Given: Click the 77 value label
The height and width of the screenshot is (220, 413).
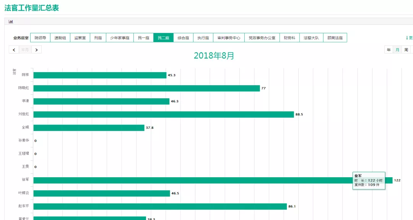Looking at the screenshot, I should click(x=263, y=89).
